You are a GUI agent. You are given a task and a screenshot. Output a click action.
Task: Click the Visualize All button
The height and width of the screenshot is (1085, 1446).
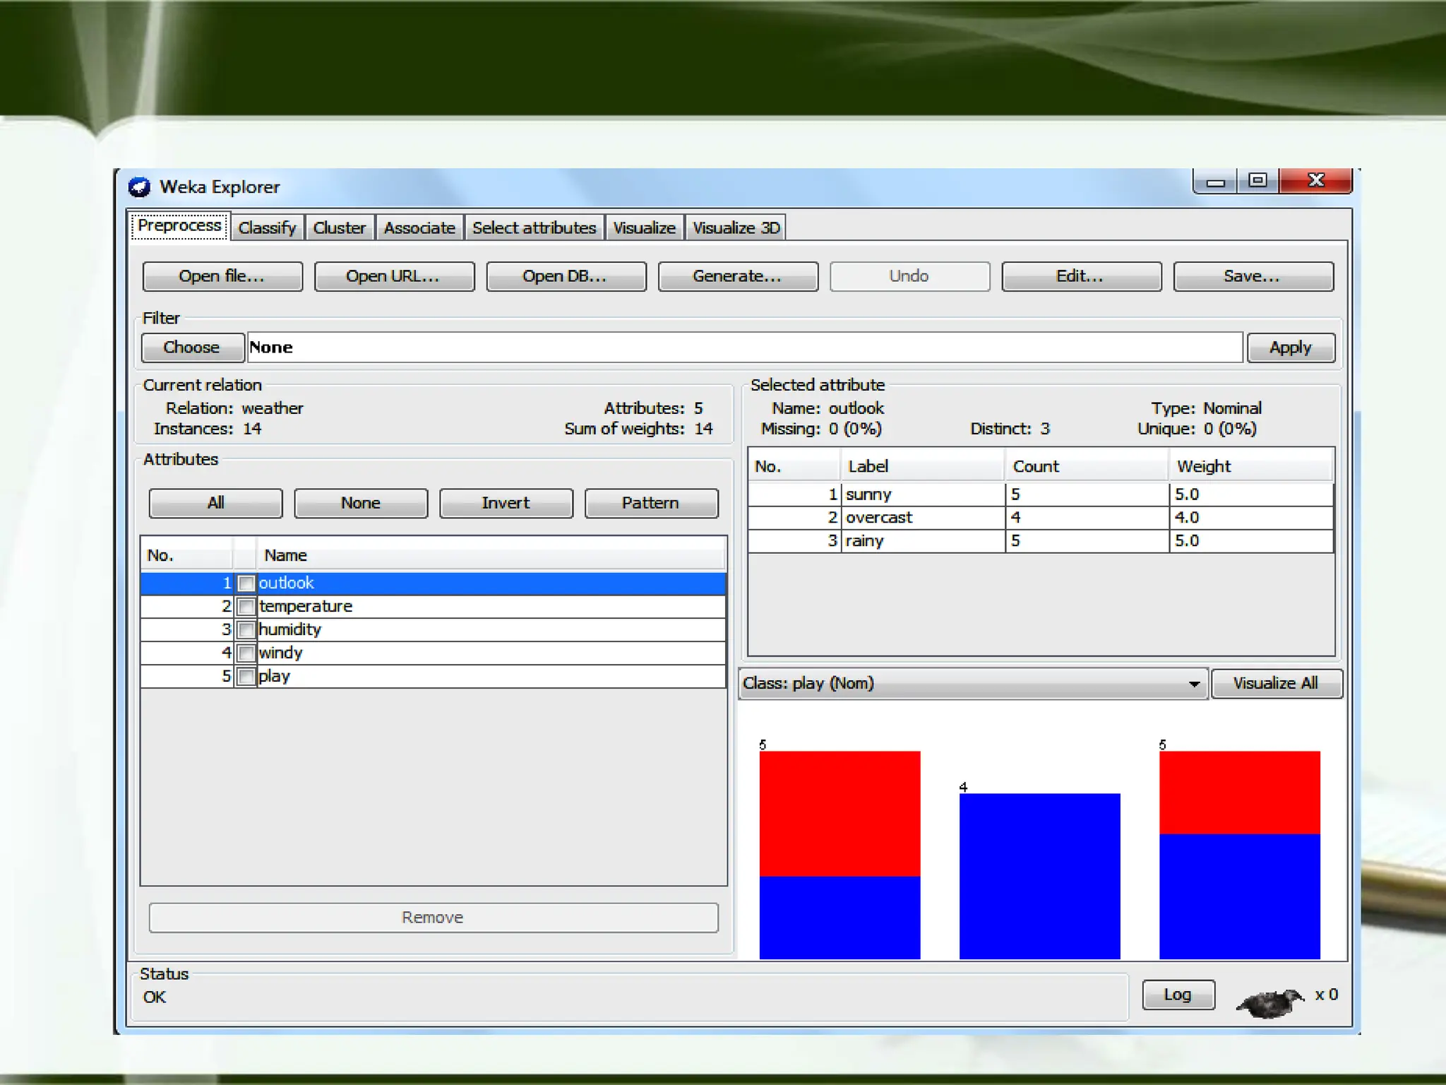click(x=1275, y=684)
